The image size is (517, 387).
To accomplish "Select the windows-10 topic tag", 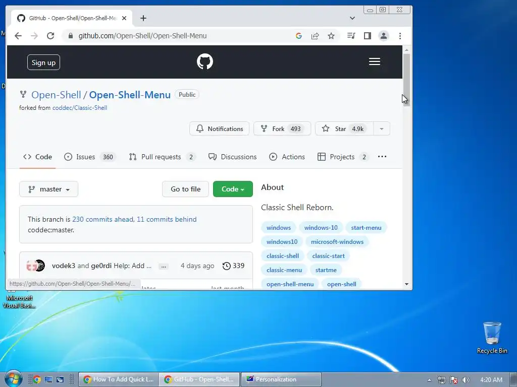I will click(x=321, y=228).
